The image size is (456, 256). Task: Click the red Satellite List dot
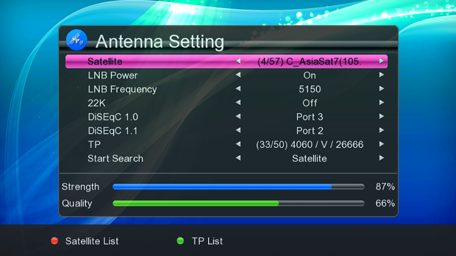[x=54, y=241]
